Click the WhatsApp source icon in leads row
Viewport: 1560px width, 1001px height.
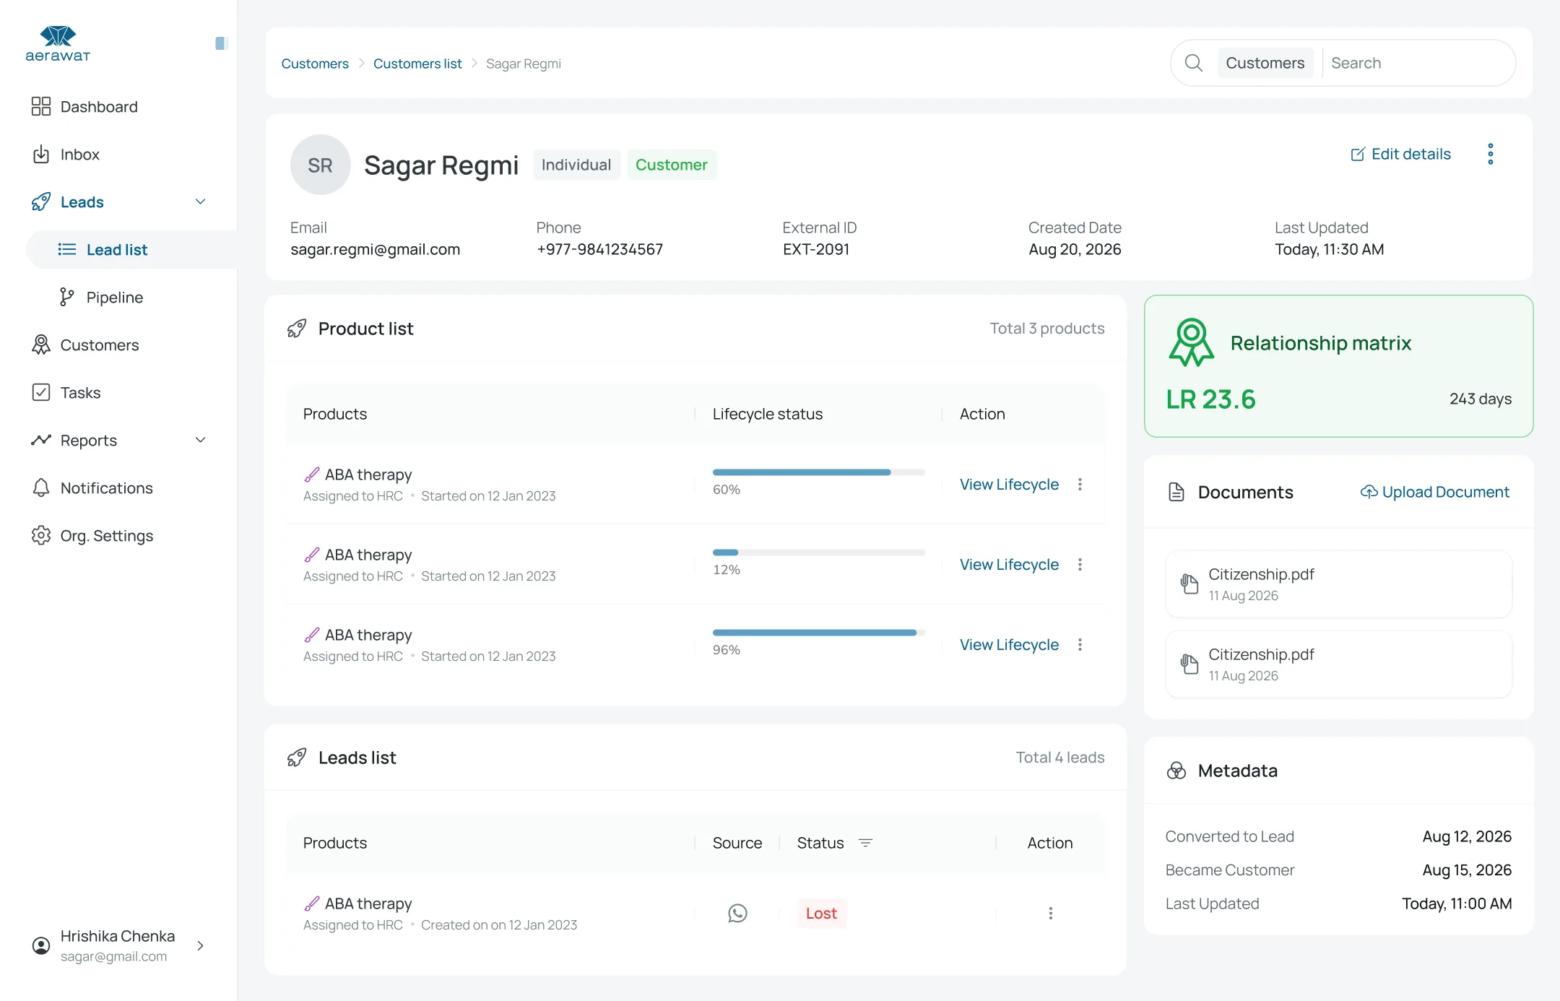click(737, 914)
